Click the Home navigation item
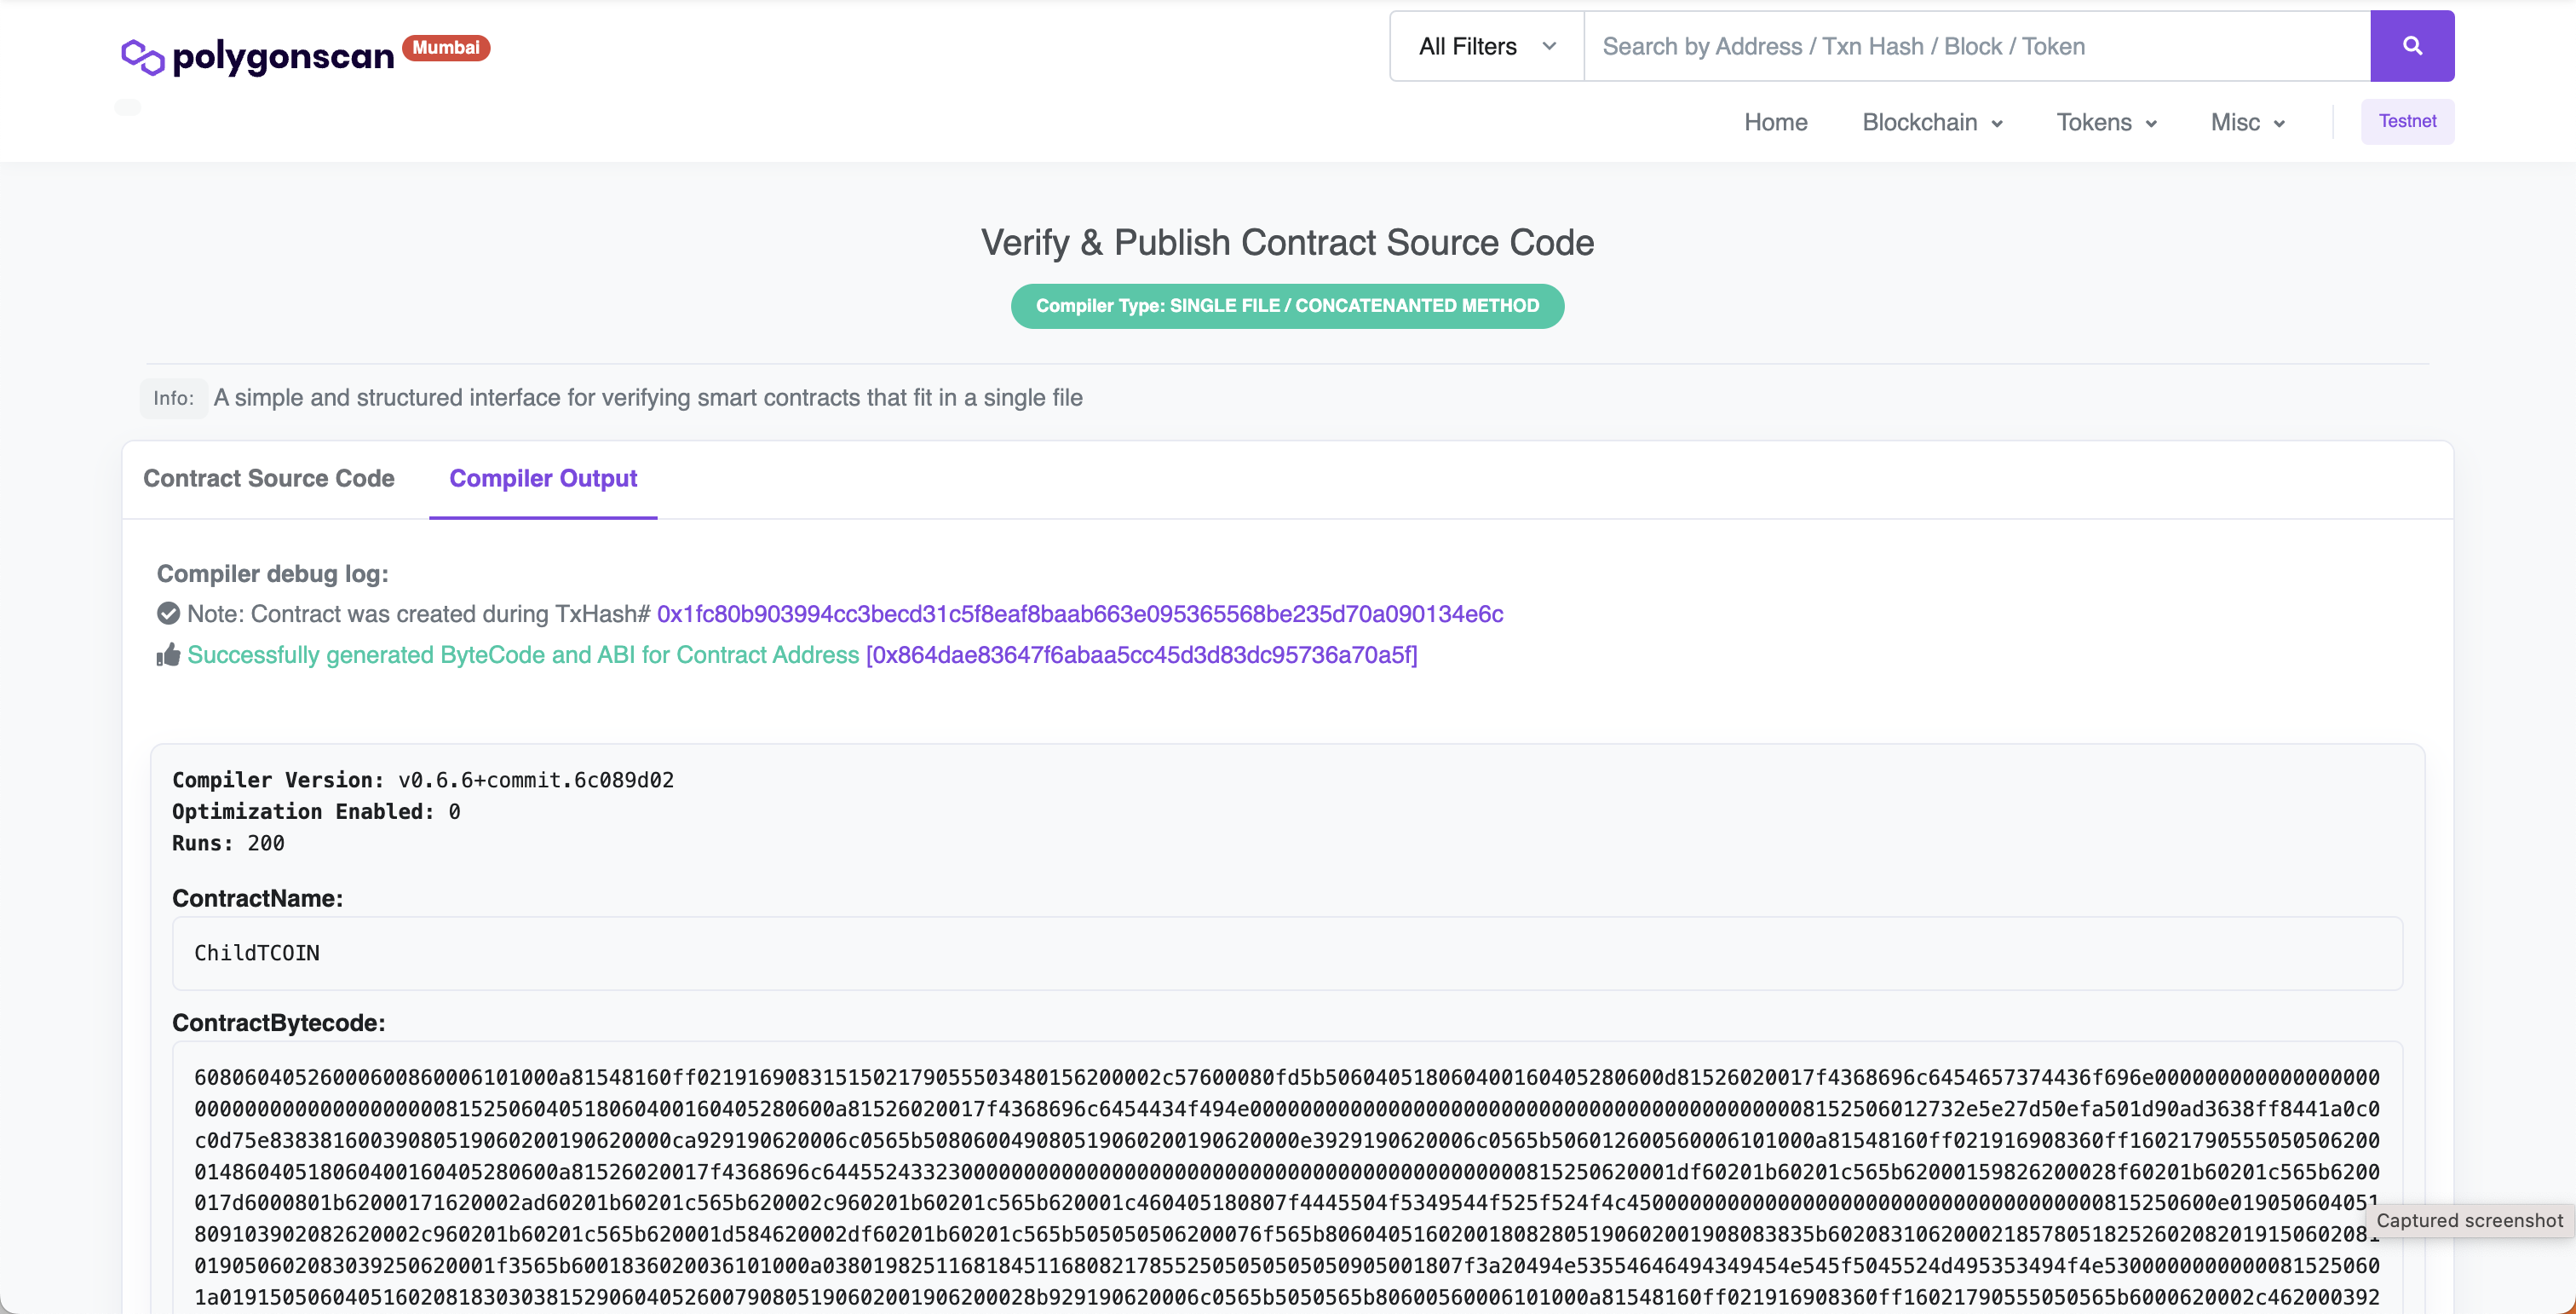 click(1775, 122)
